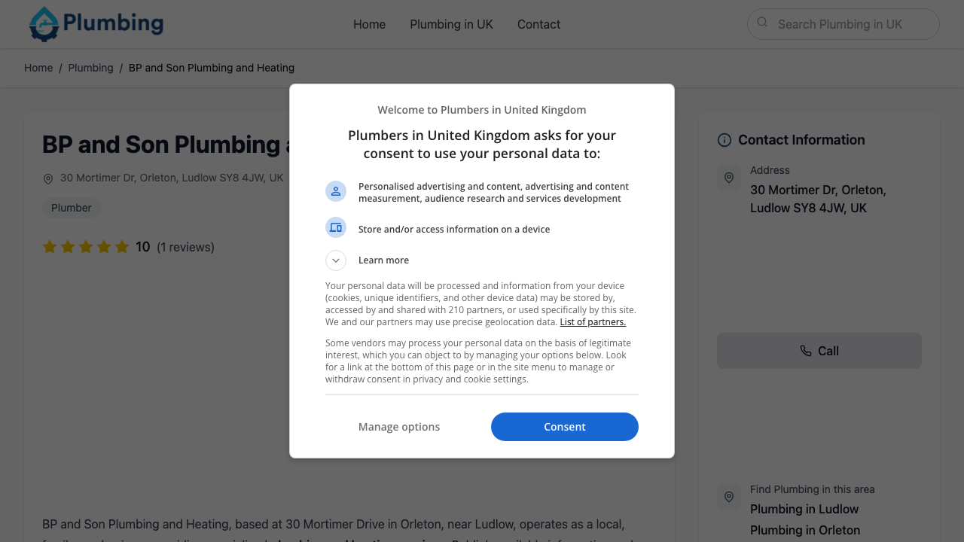The height and width of the screenshot is (542, 964).
Task: Click the location marker beside 30 Mortimer Dr
Action: 47,178
